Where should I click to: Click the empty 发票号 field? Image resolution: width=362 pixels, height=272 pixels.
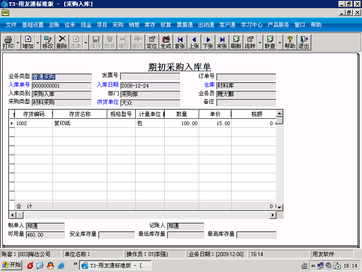tap(150, 76)
